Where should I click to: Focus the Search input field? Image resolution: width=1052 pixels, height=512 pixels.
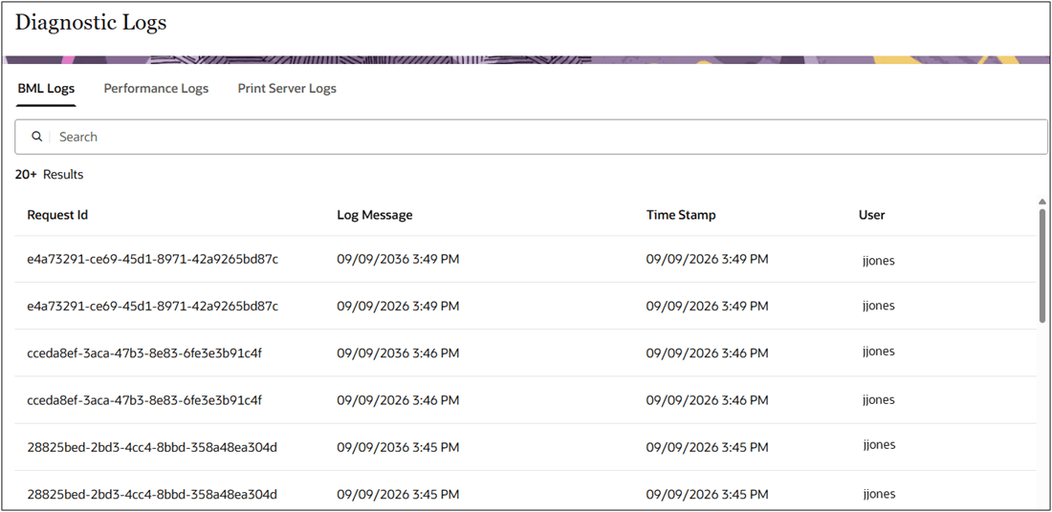click(x=531, y=137)
